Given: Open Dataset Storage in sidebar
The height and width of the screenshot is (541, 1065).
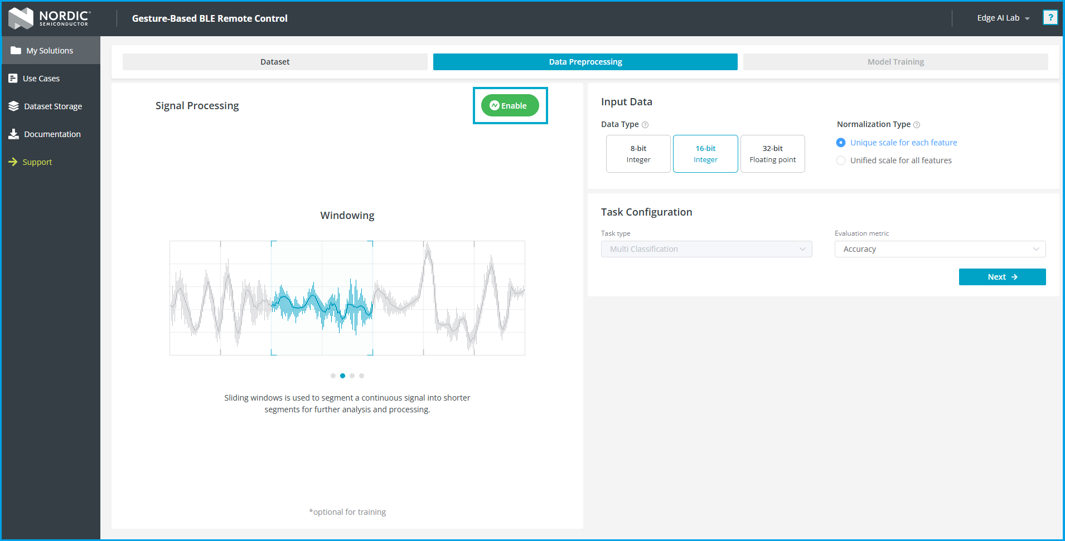Looking at the screenshot, I should coord(50,106).
